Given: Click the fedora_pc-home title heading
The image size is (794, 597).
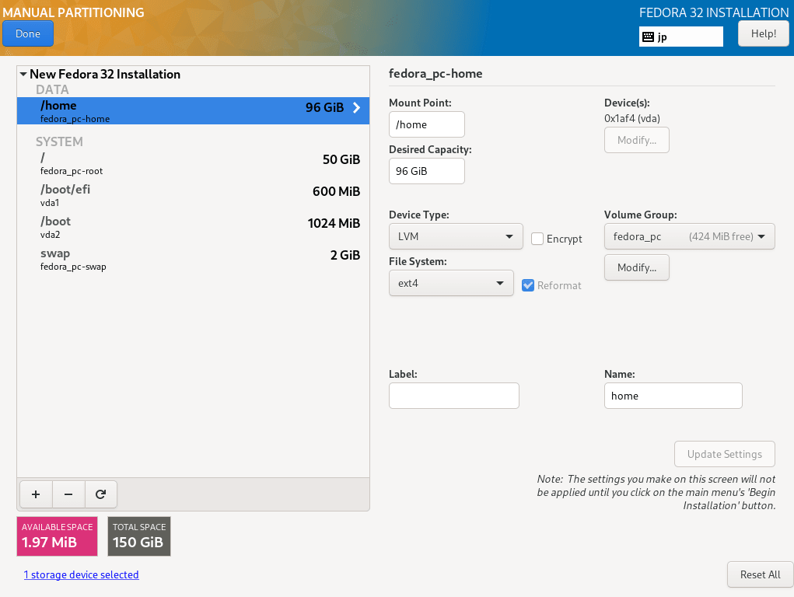Looking at the screenshot, I should pos(435,73).
